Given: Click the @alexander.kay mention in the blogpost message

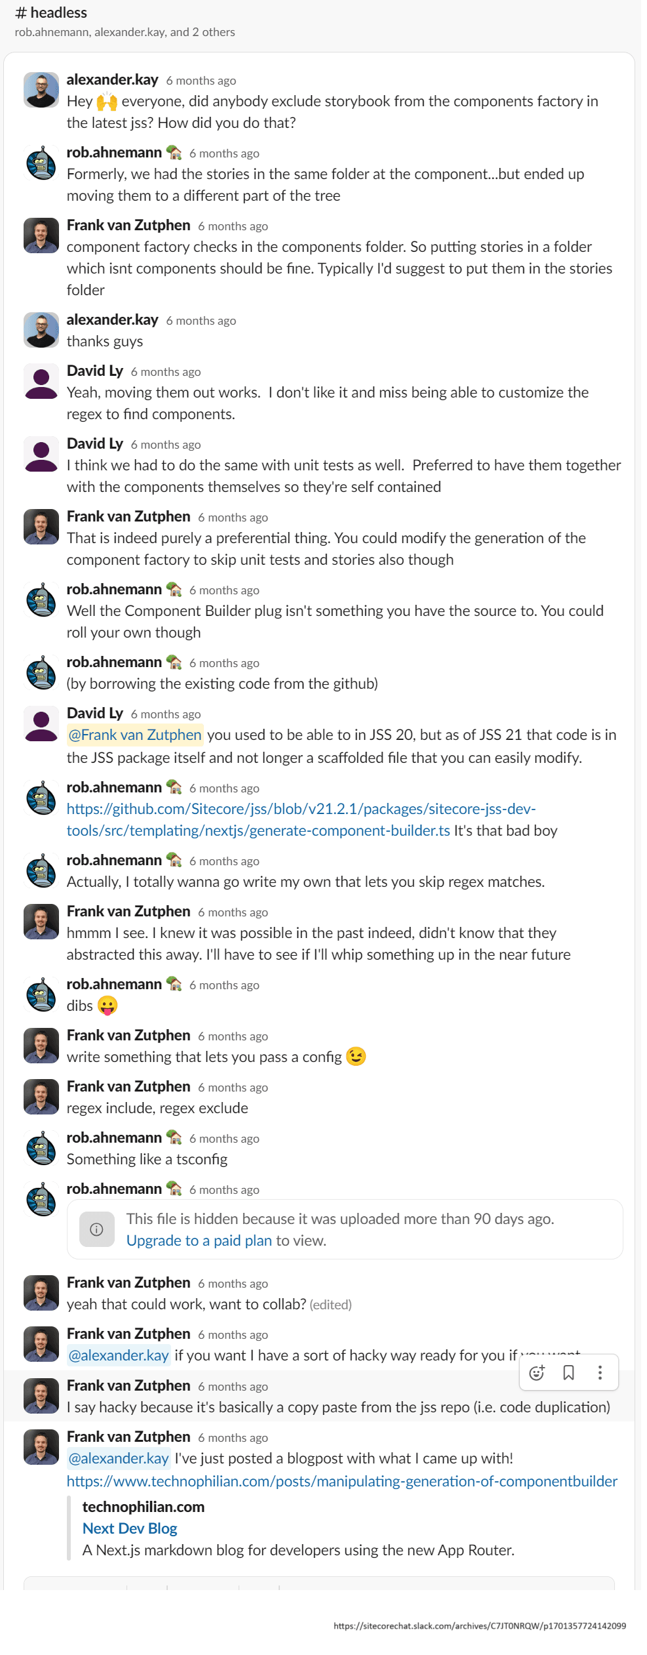Looking at the screenshot, I should [119, 1458].
